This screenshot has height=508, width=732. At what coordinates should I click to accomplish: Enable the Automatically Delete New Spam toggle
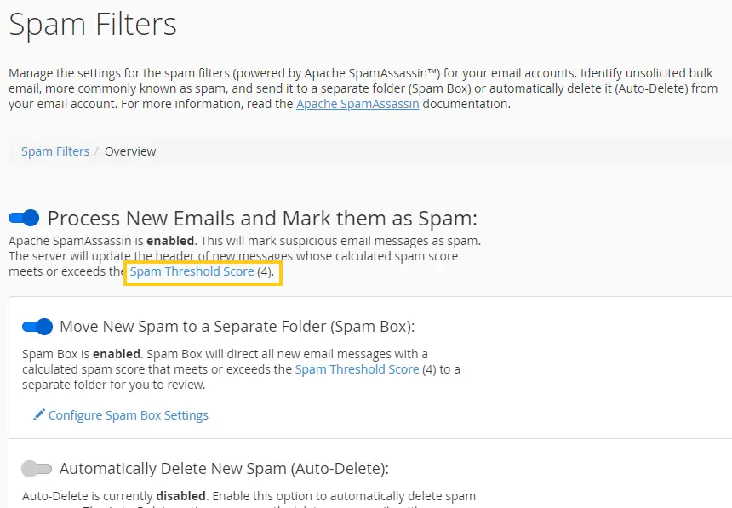37,469
